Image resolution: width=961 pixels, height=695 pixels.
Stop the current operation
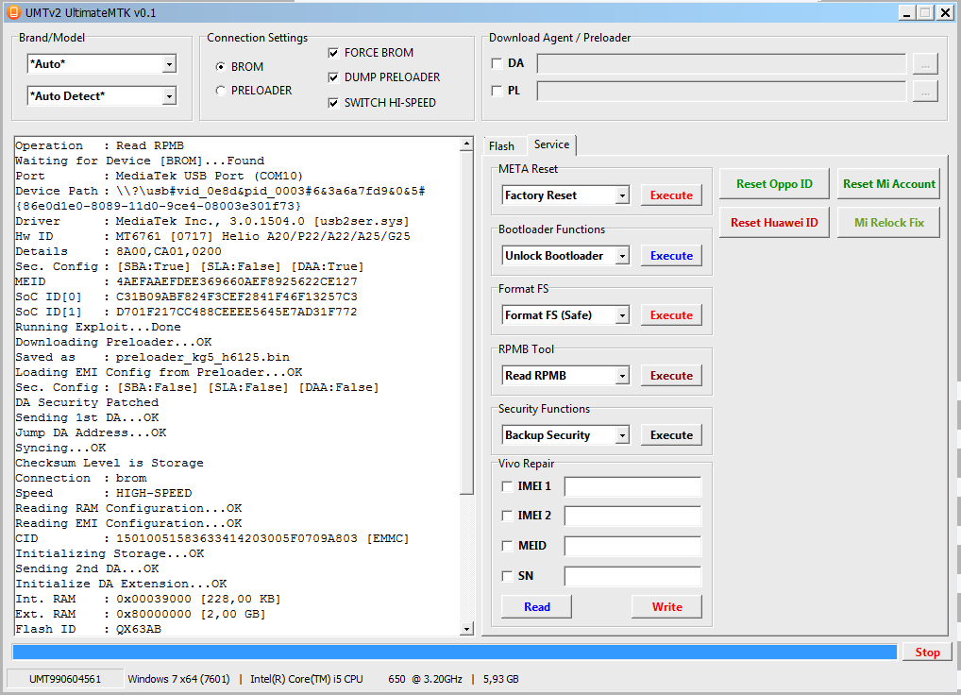pyautogui.click(x=927, y=653)
